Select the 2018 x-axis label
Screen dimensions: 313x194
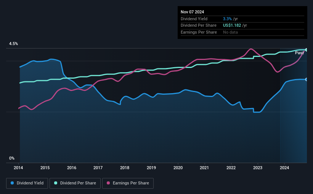(x=125, y=168)
